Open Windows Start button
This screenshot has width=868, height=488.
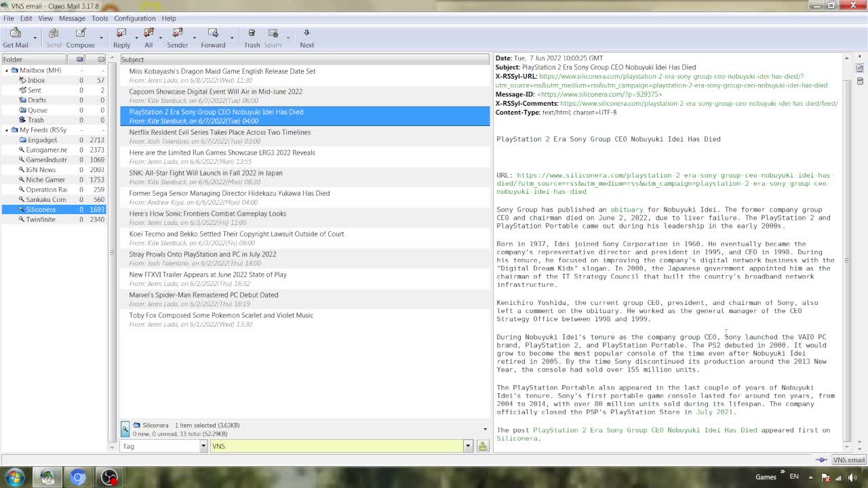tap(15, 477)
